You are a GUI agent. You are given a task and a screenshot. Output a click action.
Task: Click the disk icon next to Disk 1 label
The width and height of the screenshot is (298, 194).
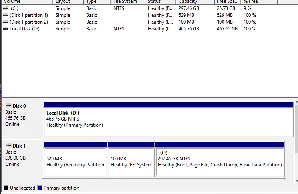9,145
